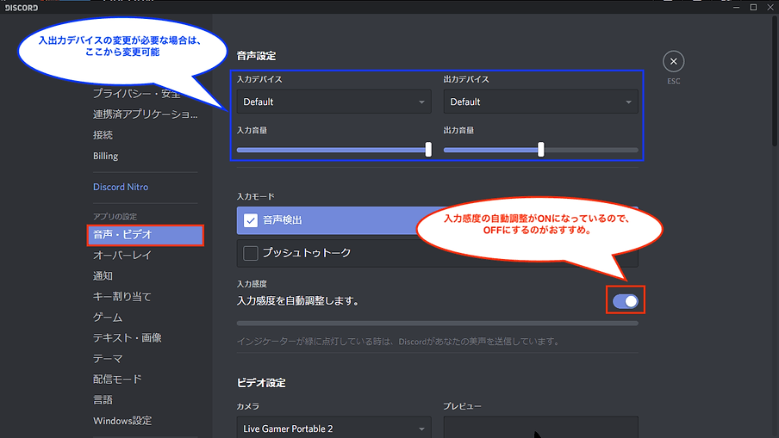Click the 入力感度を自動調整します text
The width and height of the screenshot is (779, 438).
tap(298, 301)
